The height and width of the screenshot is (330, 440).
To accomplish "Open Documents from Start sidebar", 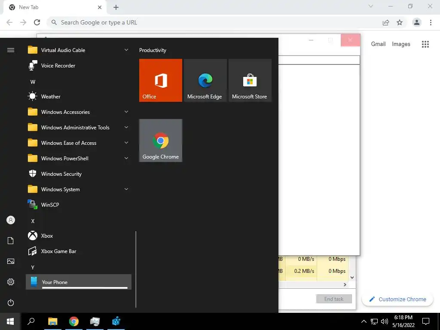I will [x=11, y=241].
